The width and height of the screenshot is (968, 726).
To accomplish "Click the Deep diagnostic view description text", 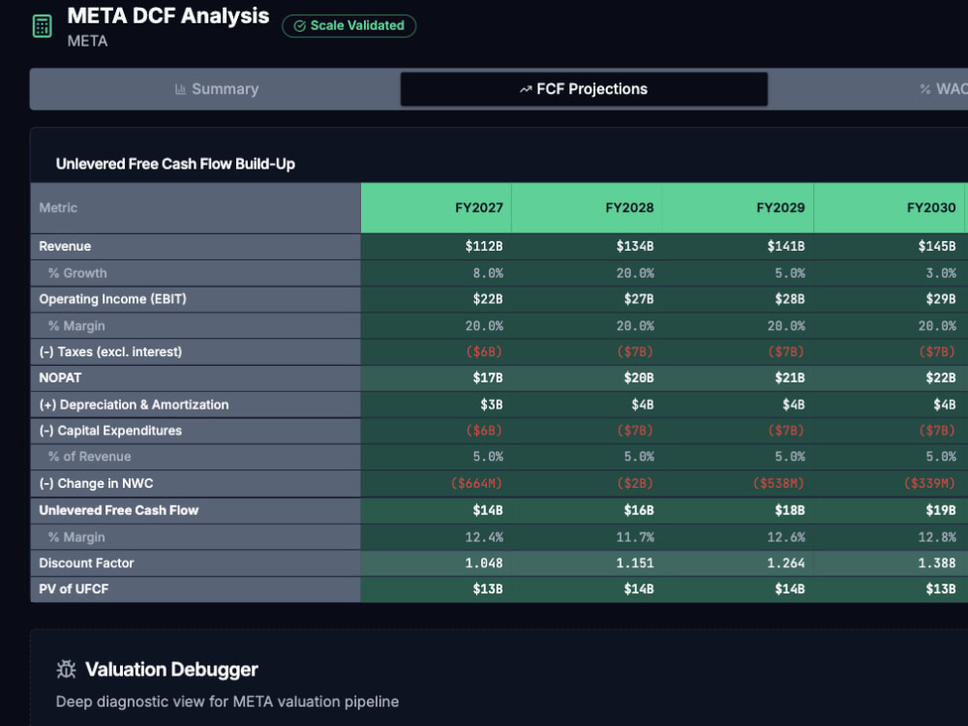I will [227, 702].
